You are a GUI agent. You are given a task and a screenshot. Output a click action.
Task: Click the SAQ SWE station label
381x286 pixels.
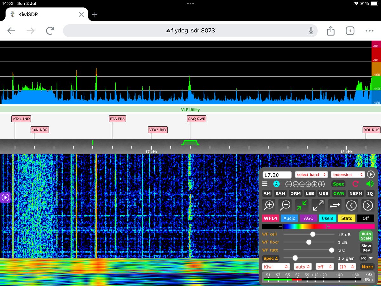click(197, 119)
